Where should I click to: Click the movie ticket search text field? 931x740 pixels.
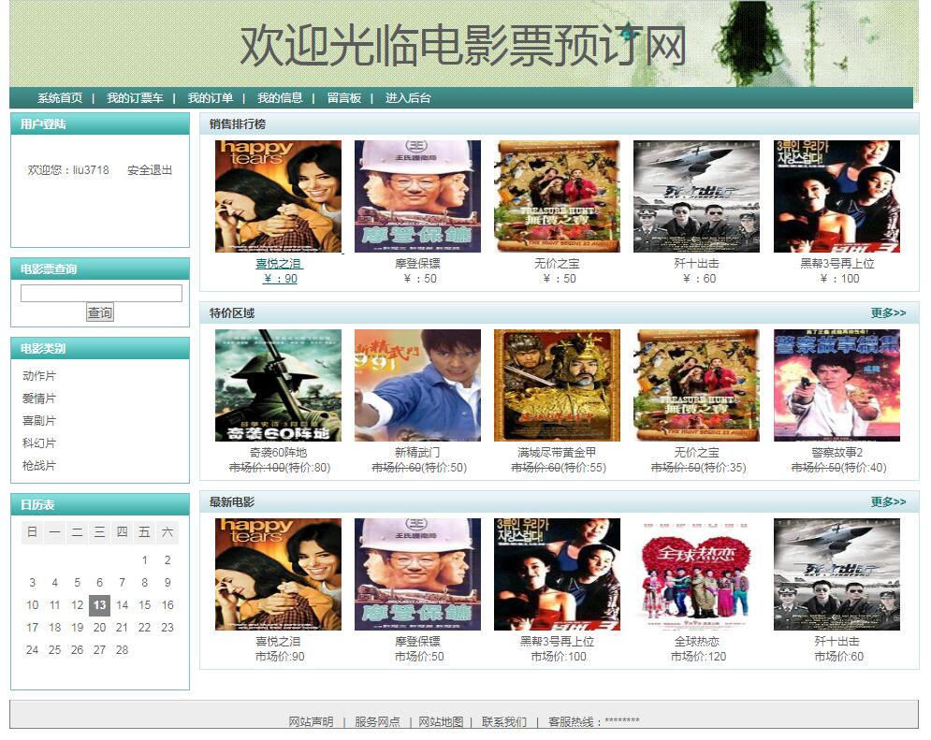coord(101,294)
